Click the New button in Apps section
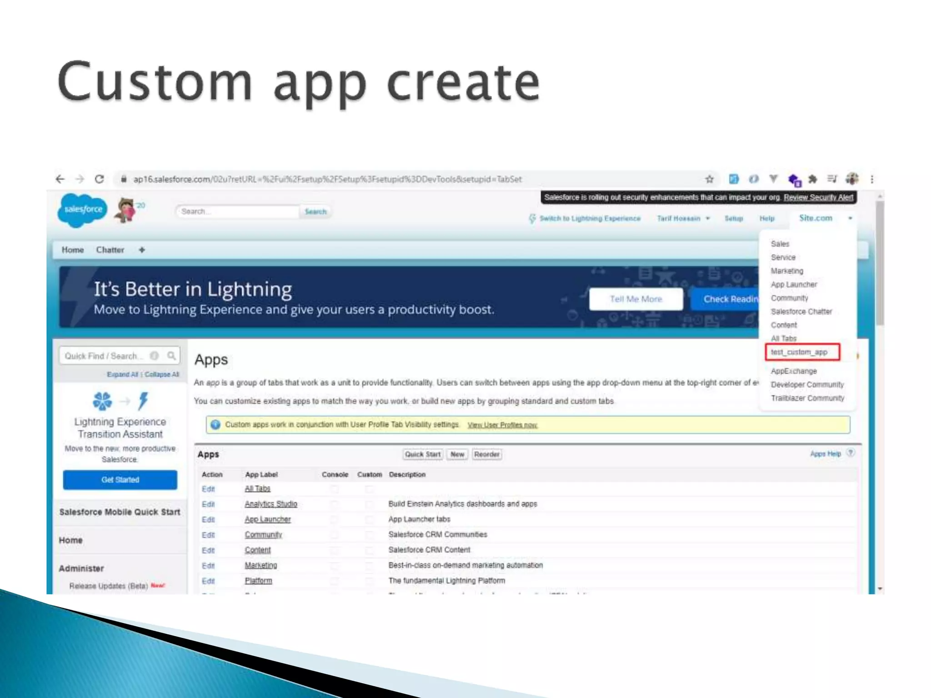This screenshot has height=698, width=931. 457,454
